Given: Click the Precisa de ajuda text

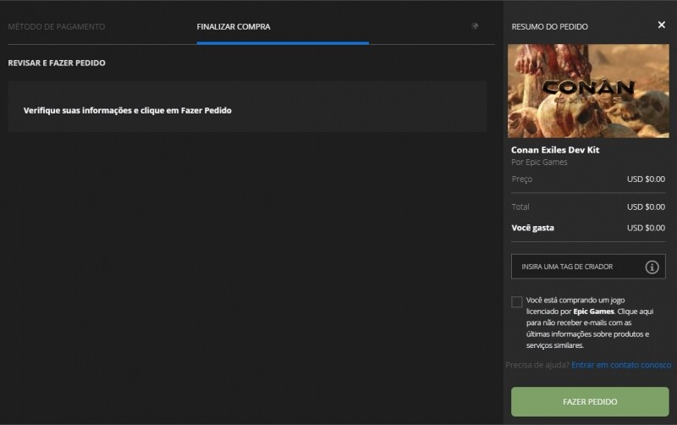Looking at the screenshot, I should coord(537,365).
